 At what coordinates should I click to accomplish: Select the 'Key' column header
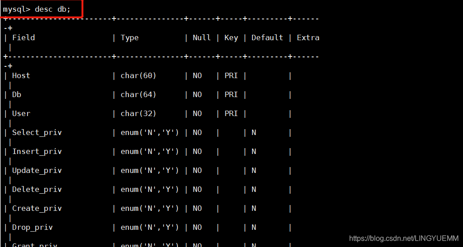click(231, 38)
